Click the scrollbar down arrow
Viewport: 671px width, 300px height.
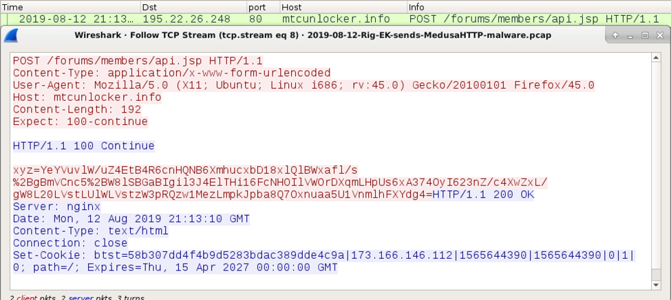(656, 285)
